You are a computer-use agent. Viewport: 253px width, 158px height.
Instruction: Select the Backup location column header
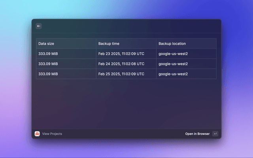point(172,43)
